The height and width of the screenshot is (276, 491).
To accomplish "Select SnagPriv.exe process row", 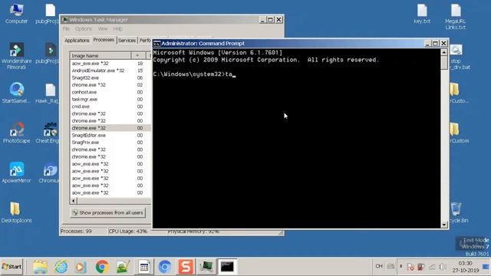I will tap(110, 143).
